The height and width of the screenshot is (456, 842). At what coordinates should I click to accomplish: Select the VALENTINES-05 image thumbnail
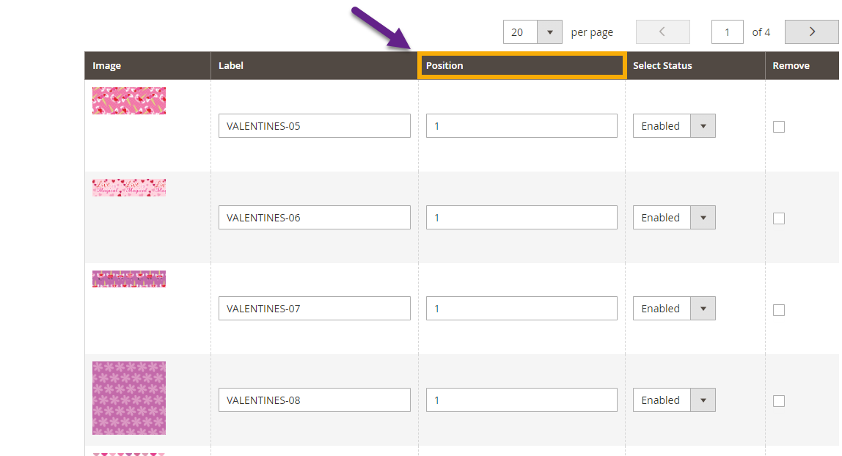(128, 100)
